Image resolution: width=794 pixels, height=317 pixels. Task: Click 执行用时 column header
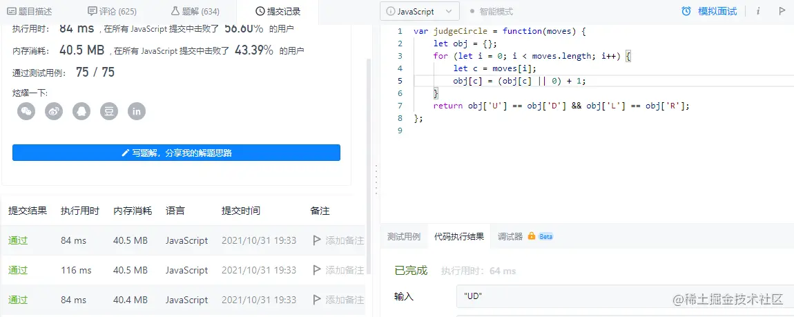tap(80, 211)
